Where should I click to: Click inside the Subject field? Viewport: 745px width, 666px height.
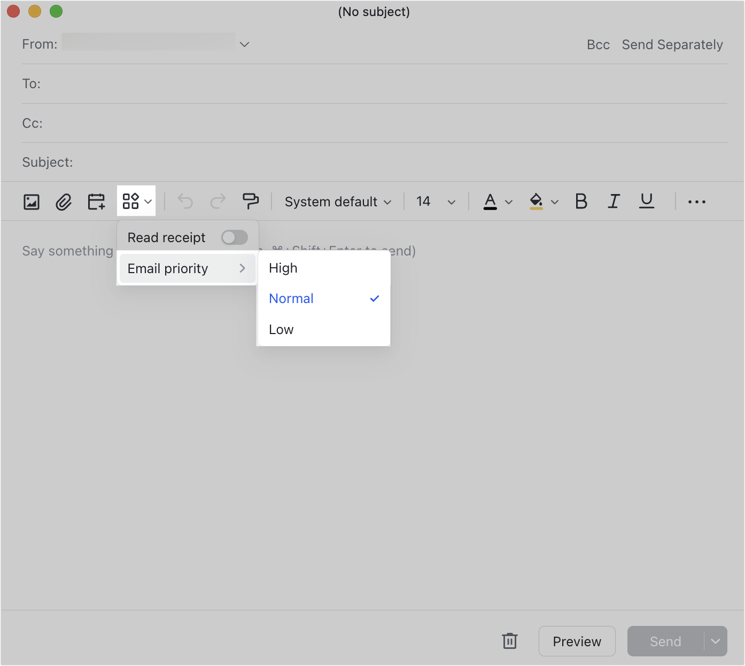[214, 162]
